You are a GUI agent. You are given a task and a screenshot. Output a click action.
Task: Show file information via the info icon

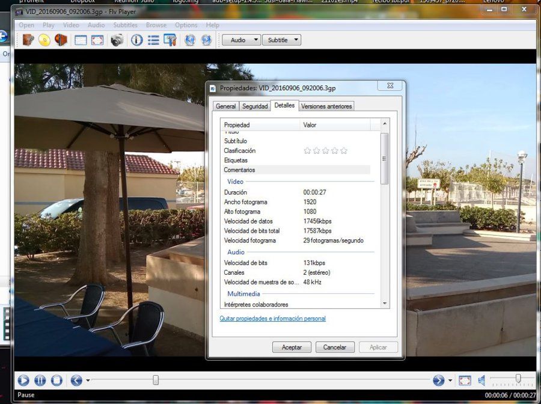[x=136, y=40]
